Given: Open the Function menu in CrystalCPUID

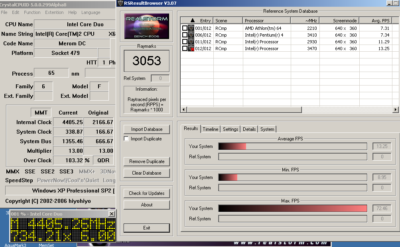Looking at the screenshot, I should (32, 12).
